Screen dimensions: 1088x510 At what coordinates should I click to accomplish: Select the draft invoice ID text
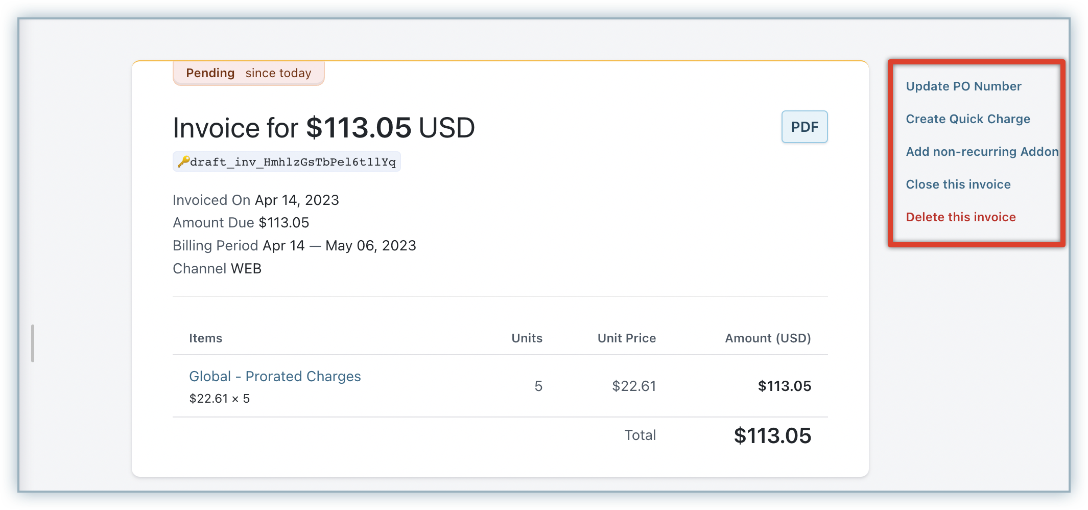(x=293, y=162)
